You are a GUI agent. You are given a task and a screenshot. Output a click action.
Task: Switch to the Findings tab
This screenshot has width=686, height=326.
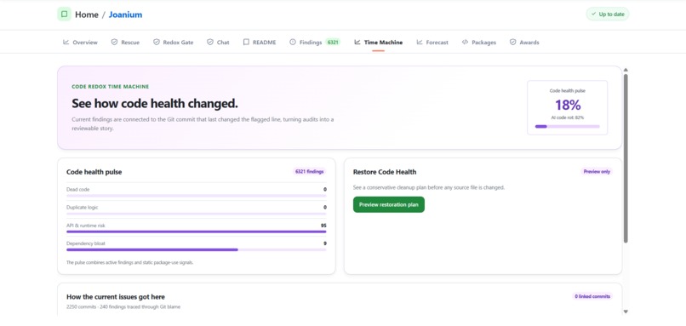click(315, 43)
